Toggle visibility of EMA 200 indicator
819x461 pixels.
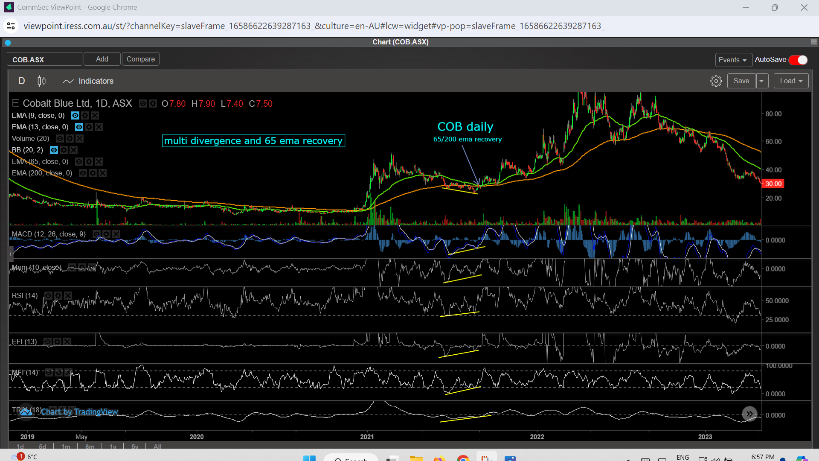(x=83, y=173)
